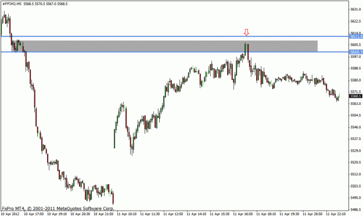363x217 pixels.
Task: Click the 11 Apr 20:50 time label
Action: (312, 214)
